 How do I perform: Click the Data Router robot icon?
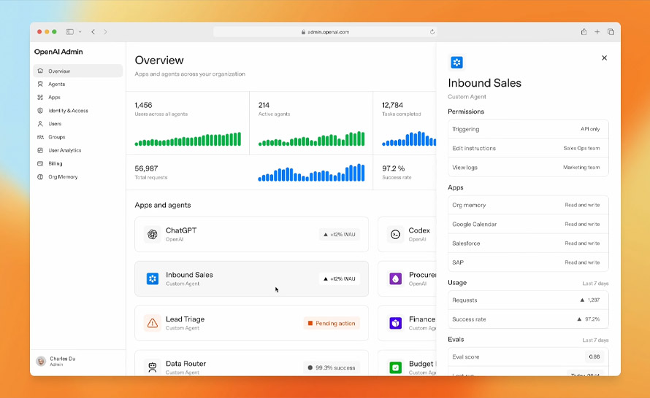pyautogui.click(x=152, y=367)
